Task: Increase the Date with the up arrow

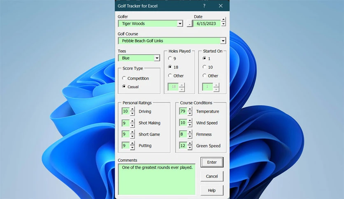Action: click(x=223, y=19)
